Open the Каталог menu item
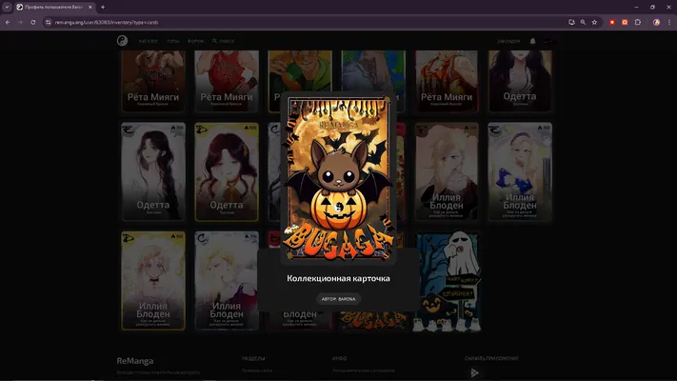Viewport: 677px width, 381px height. click(x=149, y=41)
